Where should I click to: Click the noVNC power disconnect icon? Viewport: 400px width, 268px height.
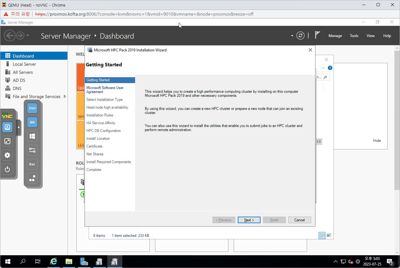pos(7,169)
